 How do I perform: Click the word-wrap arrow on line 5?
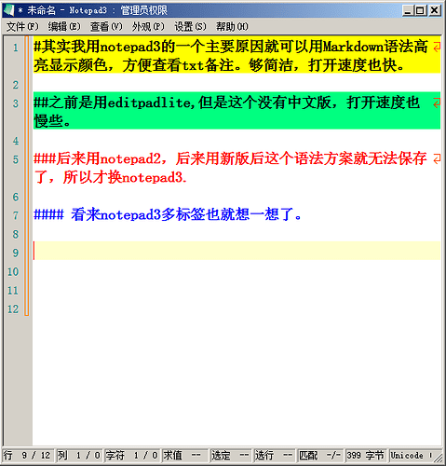coord(437,159)
